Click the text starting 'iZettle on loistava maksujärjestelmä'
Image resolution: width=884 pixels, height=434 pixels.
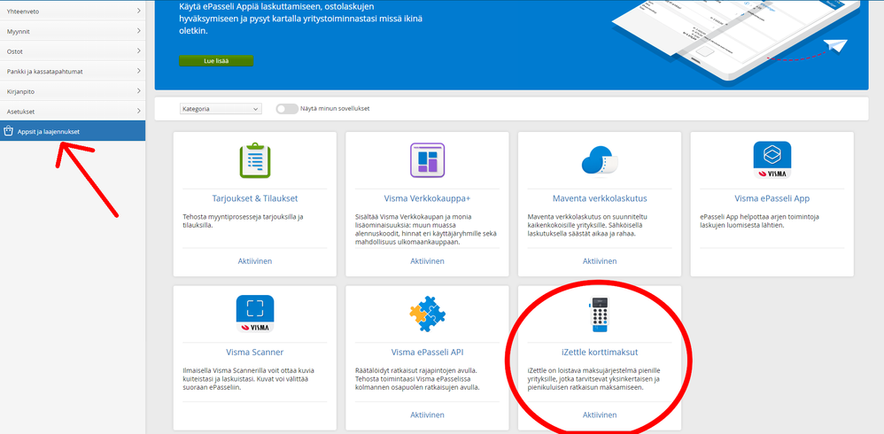[593, 379]
